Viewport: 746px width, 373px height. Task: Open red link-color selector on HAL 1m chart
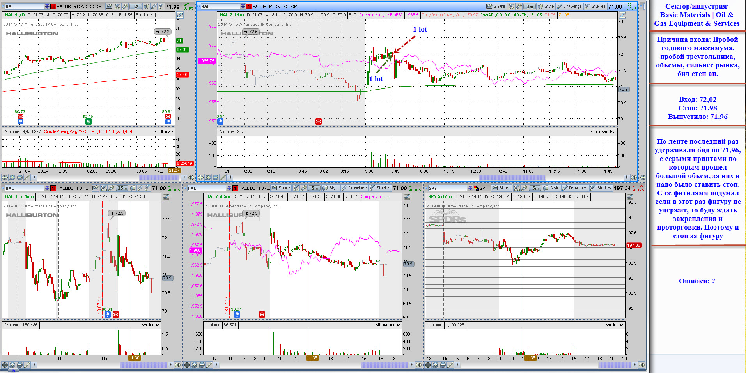249,7
